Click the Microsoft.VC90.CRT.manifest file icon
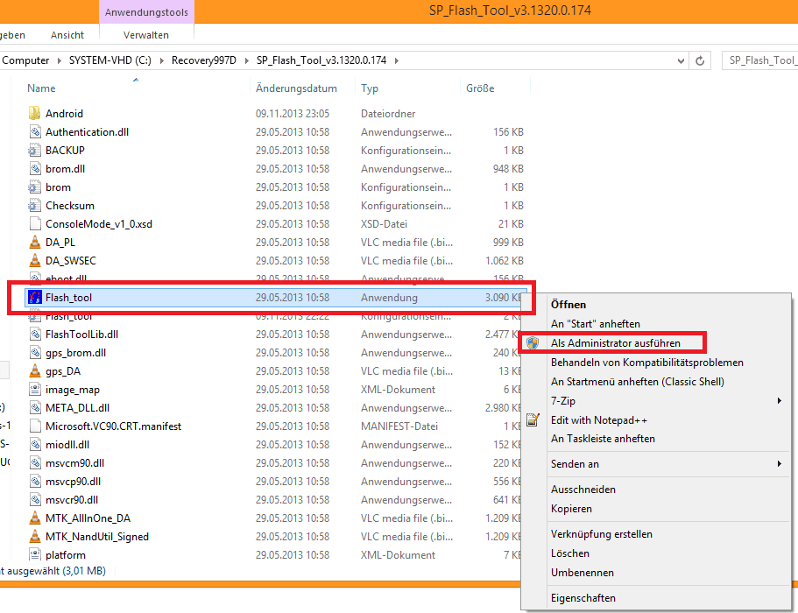Viewport: 798px width, 613px height. 35,426
